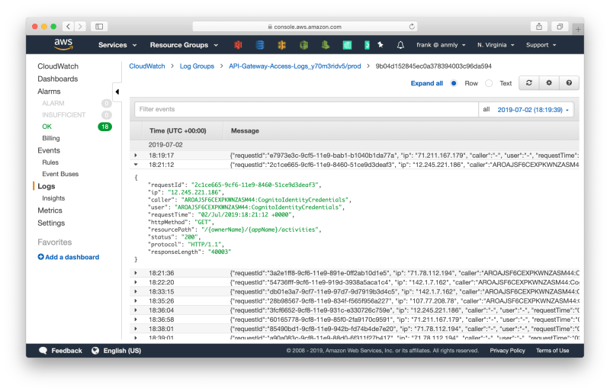Screen dimensions: 610x392
Task: Click the language globe icon
Action: [x=95, y=350]
